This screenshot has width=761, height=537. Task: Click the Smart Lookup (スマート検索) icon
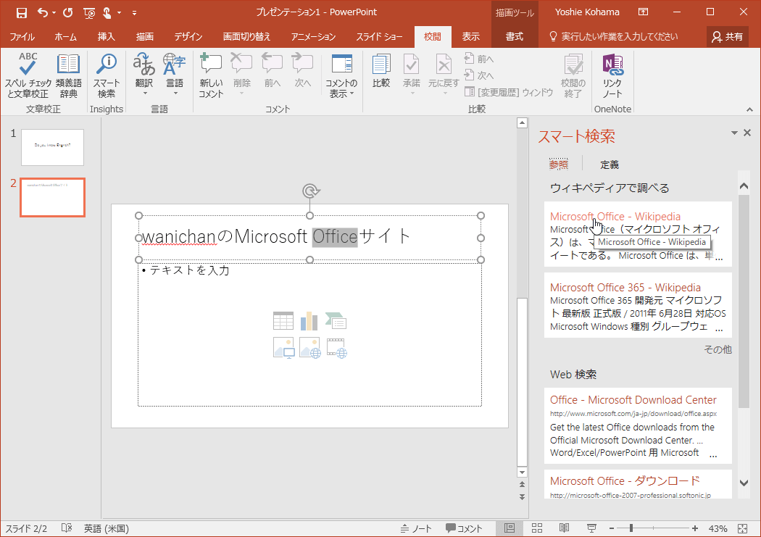pyautogui.click(x=107, y=75)
